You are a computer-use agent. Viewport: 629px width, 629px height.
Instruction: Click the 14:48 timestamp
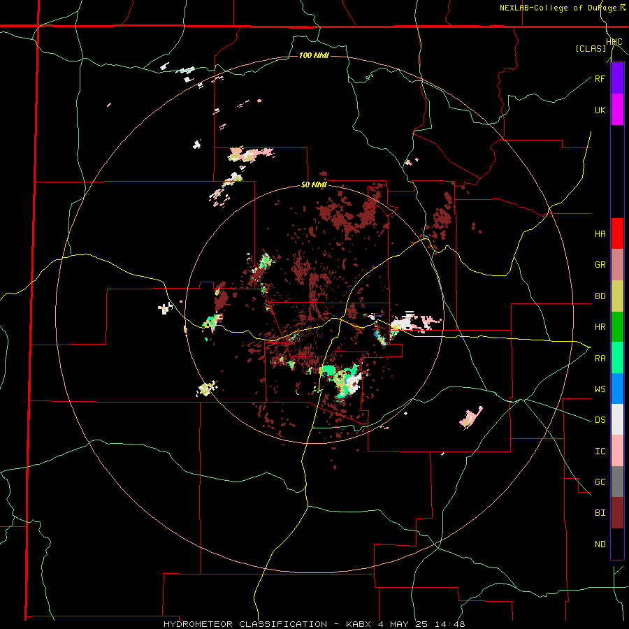451,624
